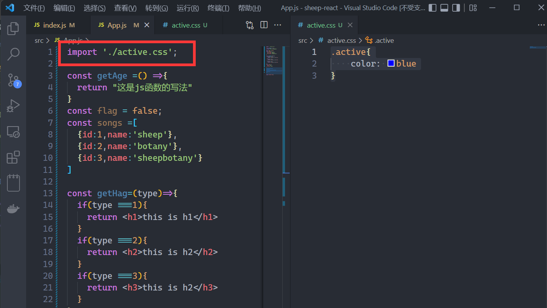Toggle the bottom panel visibility
Viewport: 547px width, 308px height.
point(444,8)
